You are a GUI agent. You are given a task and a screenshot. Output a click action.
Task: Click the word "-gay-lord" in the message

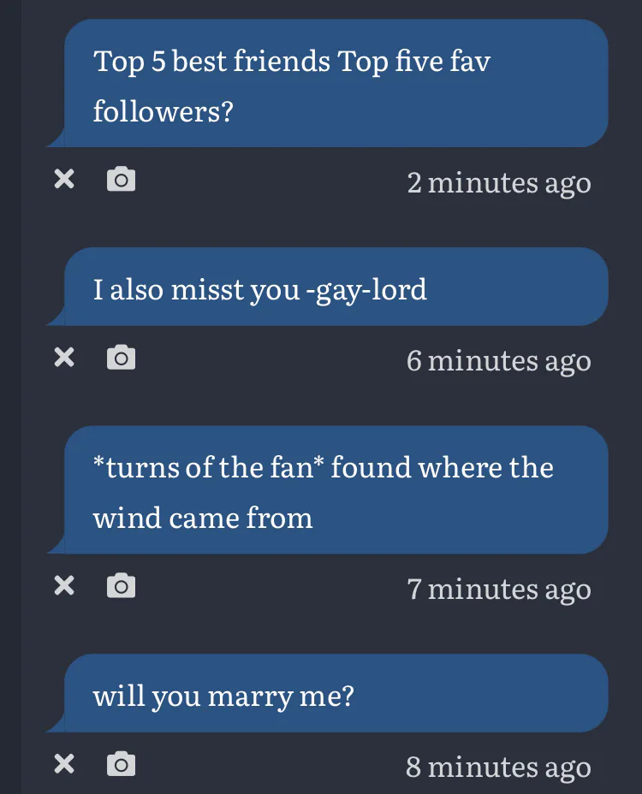[x=366, y=289]
